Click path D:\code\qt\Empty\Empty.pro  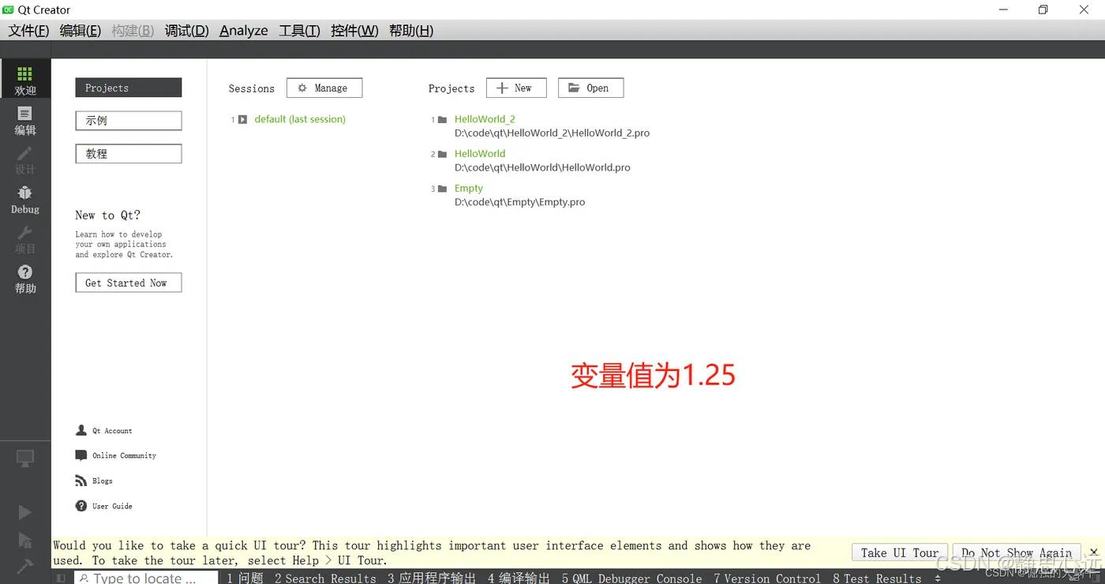pyautogui.click(x=519, y=202)
